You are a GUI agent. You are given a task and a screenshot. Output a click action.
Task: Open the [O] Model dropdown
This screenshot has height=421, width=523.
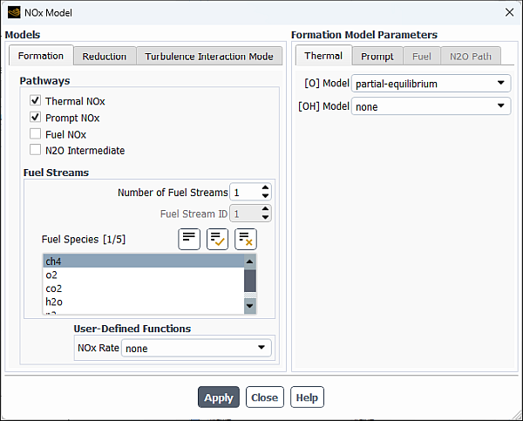click(431, 84)
